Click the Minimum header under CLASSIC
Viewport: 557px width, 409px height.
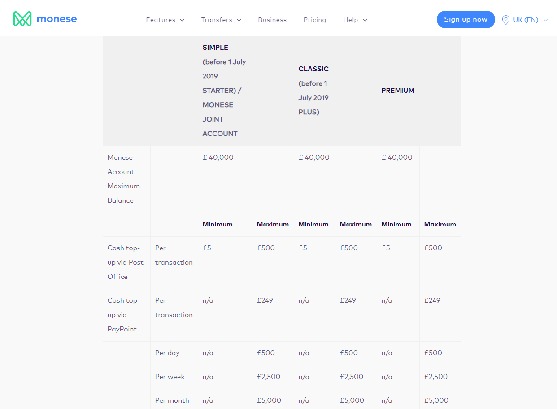pos(313,224)
